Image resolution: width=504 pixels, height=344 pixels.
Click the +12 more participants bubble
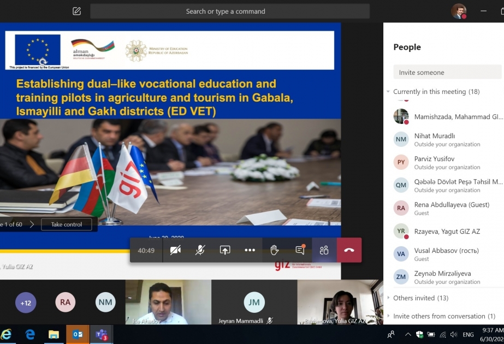pyautogui.click(x=26, y=303)
